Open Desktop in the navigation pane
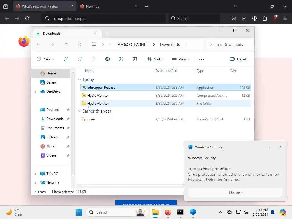 (x=51, y=110)
